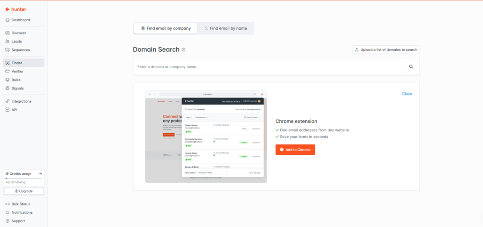Click 'Find email addresses from any website' text
The height and width of the screenshot is (227, 483).
(x=315, y=130)
